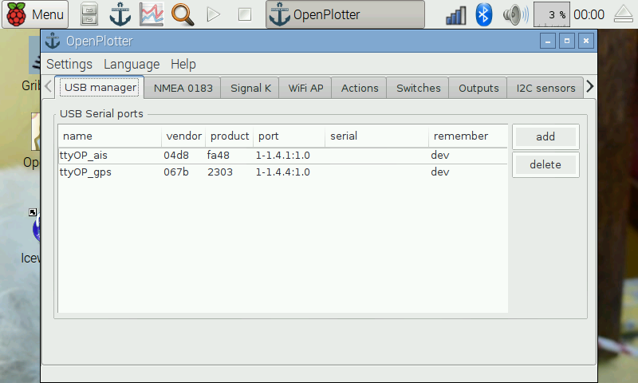Click the stop square launcher icon
This screenshot has width=638, height=383.
coord(245,14)
